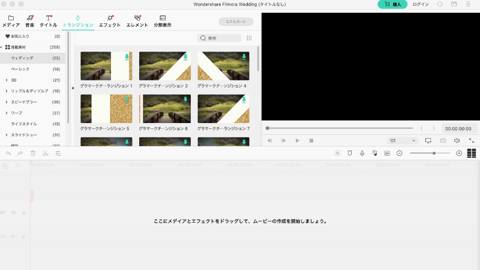The height and width of the screenshot is (270, 480).
Task: Add a marker with the marker icon
Action: [350, 153]
